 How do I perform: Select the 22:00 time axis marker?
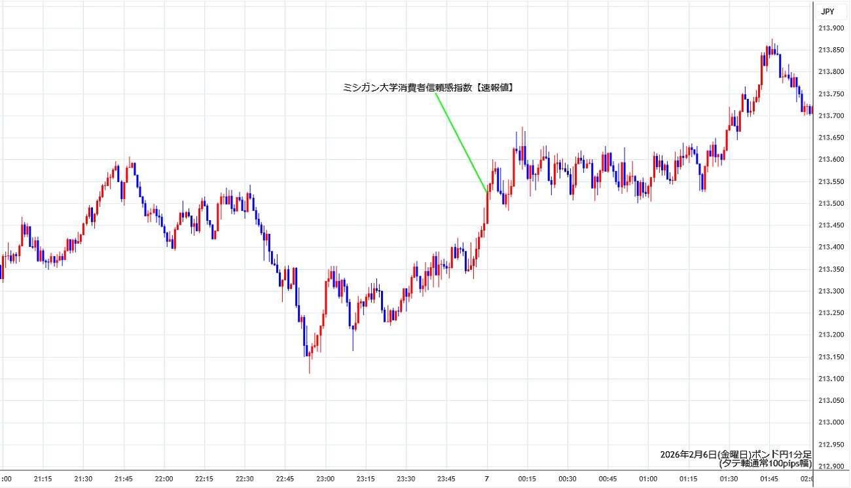(164, 479)
